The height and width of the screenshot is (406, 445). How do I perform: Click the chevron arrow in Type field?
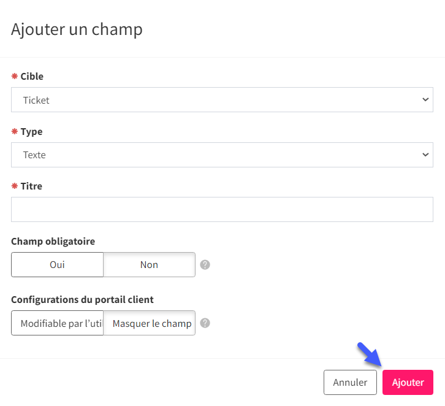(x=425, y=155)
